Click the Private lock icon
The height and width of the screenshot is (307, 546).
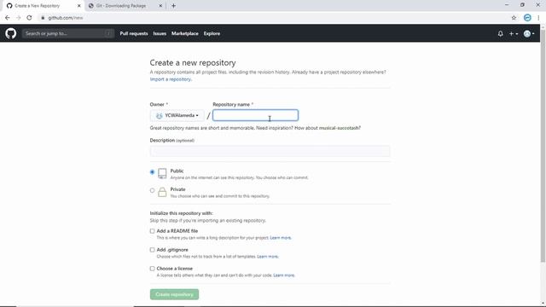[162, 192]
